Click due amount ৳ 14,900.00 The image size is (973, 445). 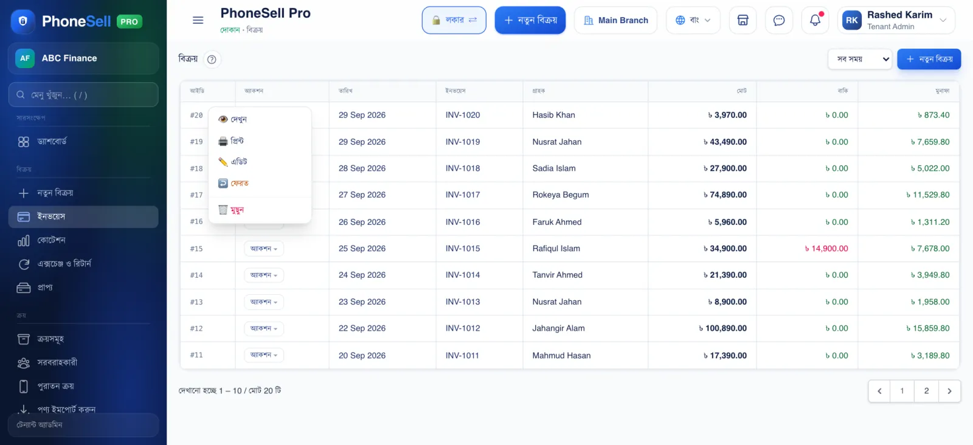click(826, 249)
